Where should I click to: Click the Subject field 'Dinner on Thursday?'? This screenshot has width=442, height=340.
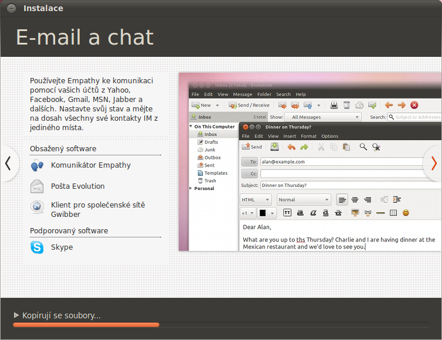351,185
